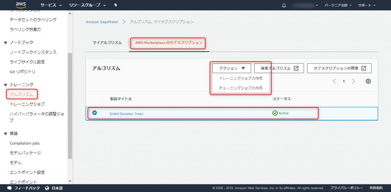Viewport: 391px width, 192px height.
Task: Collapse the トレーニング sidebar section
Action: tap(5, 85)
